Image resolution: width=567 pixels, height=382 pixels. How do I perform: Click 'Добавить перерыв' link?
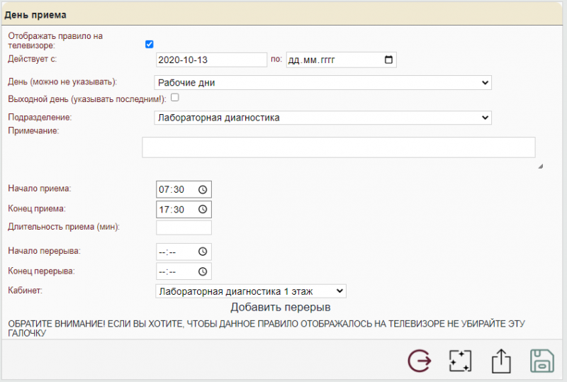click(x=280, y=308)
